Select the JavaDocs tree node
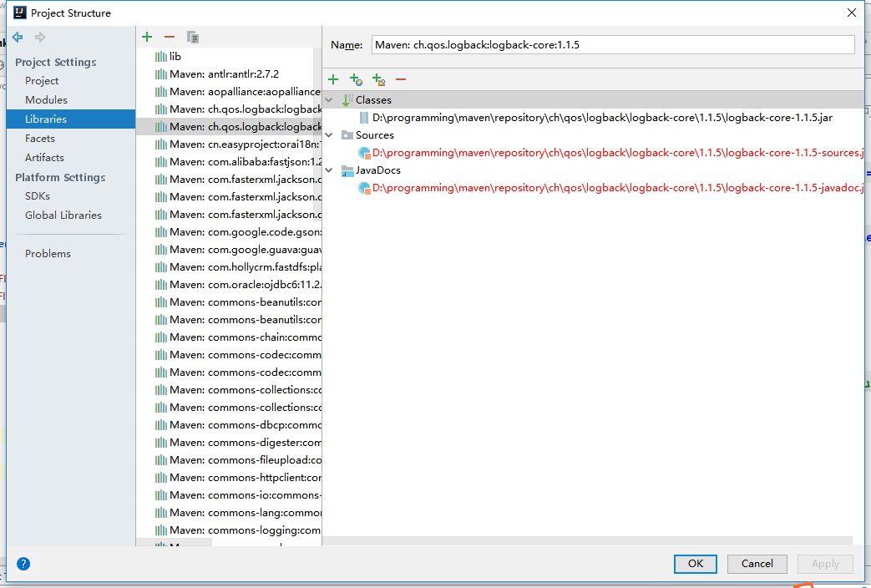871x588 pixels. (377, 170)
